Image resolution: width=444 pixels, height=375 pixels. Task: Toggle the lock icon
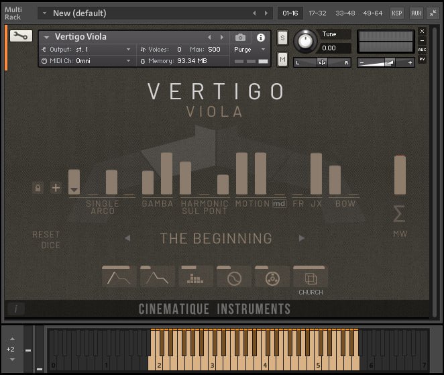[x=38, y=188]
